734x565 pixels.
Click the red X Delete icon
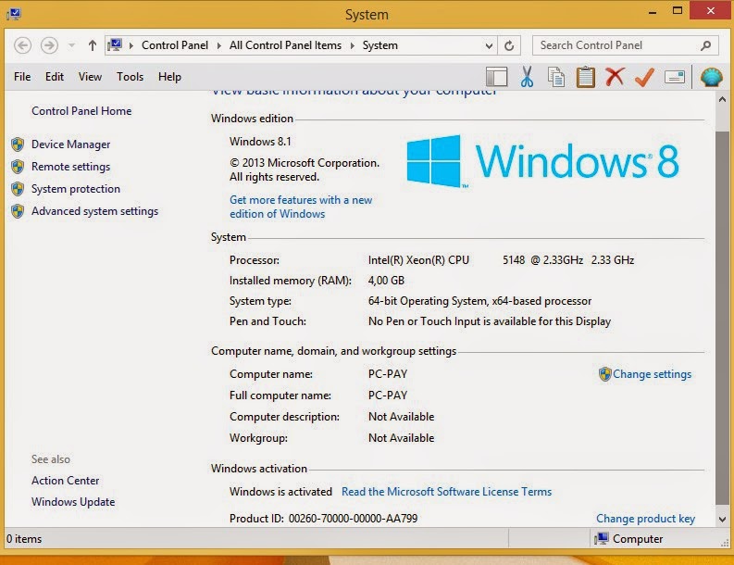pos(615,76)
